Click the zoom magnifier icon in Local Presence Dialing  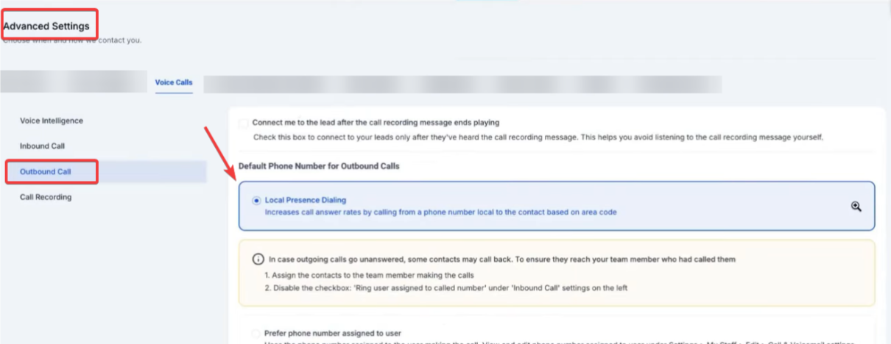(x=856, y=207)
